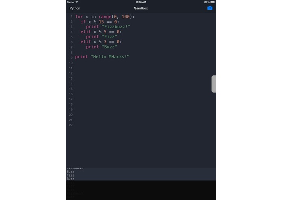Tap the Sandbox title
The height and width of the screenshot is (200, 282).
(141, 8)
